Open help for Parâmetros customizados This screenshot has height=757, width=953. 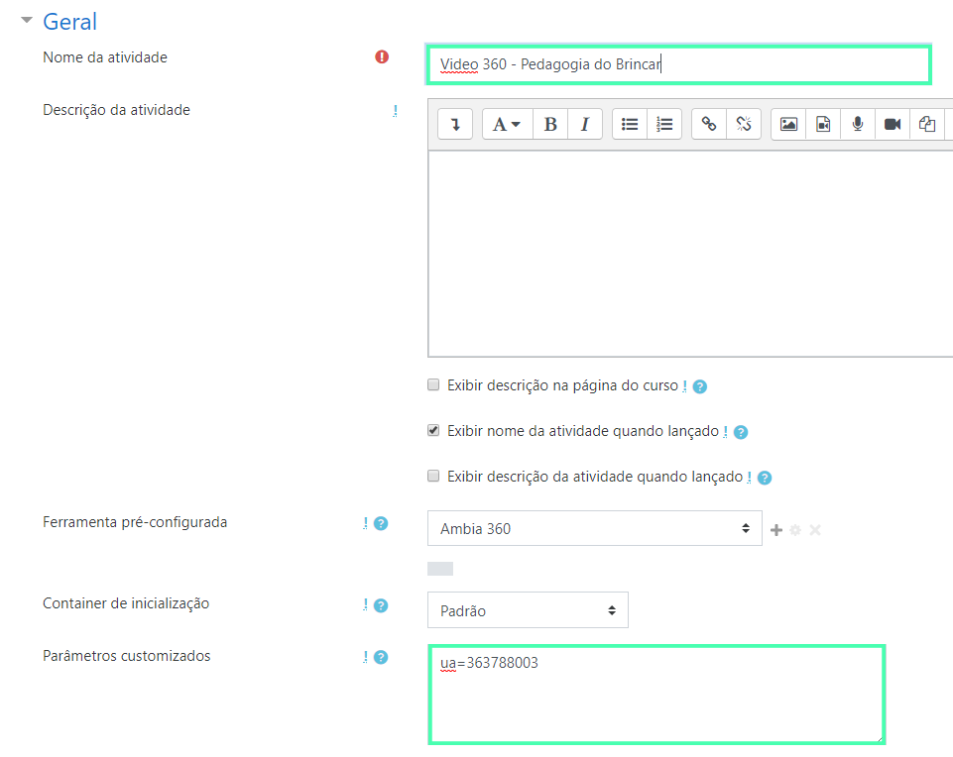(x=381, y=657)
